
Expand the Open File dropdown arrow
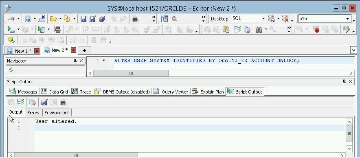(60, 19)
